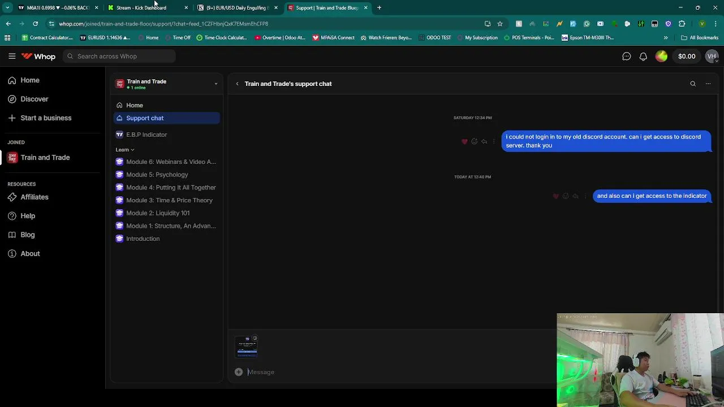This screenshot has height=407, width=724.
Task: Reply to the indicator access message
Action: click(575, 196)
